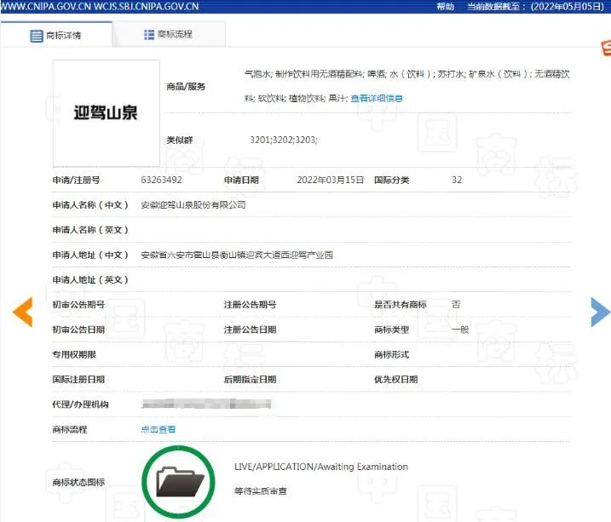The height and width of the screenshot is (522, 611).
Task: Click the 申请日期 label
Action: [x=241, y=181]
